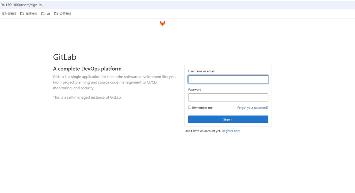Follow the Register now link
The height and width of the screenshot is (193, 355).
tap(231, 131)
